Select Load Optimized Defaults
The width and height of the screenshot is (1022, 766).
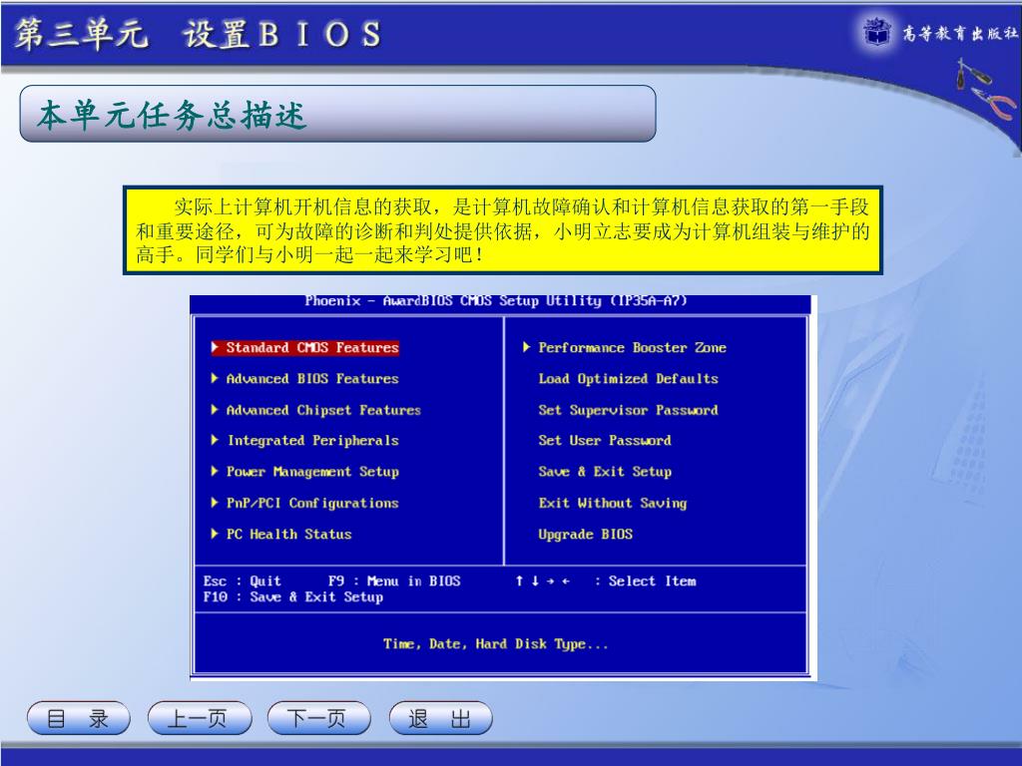[x=629, y=379]
